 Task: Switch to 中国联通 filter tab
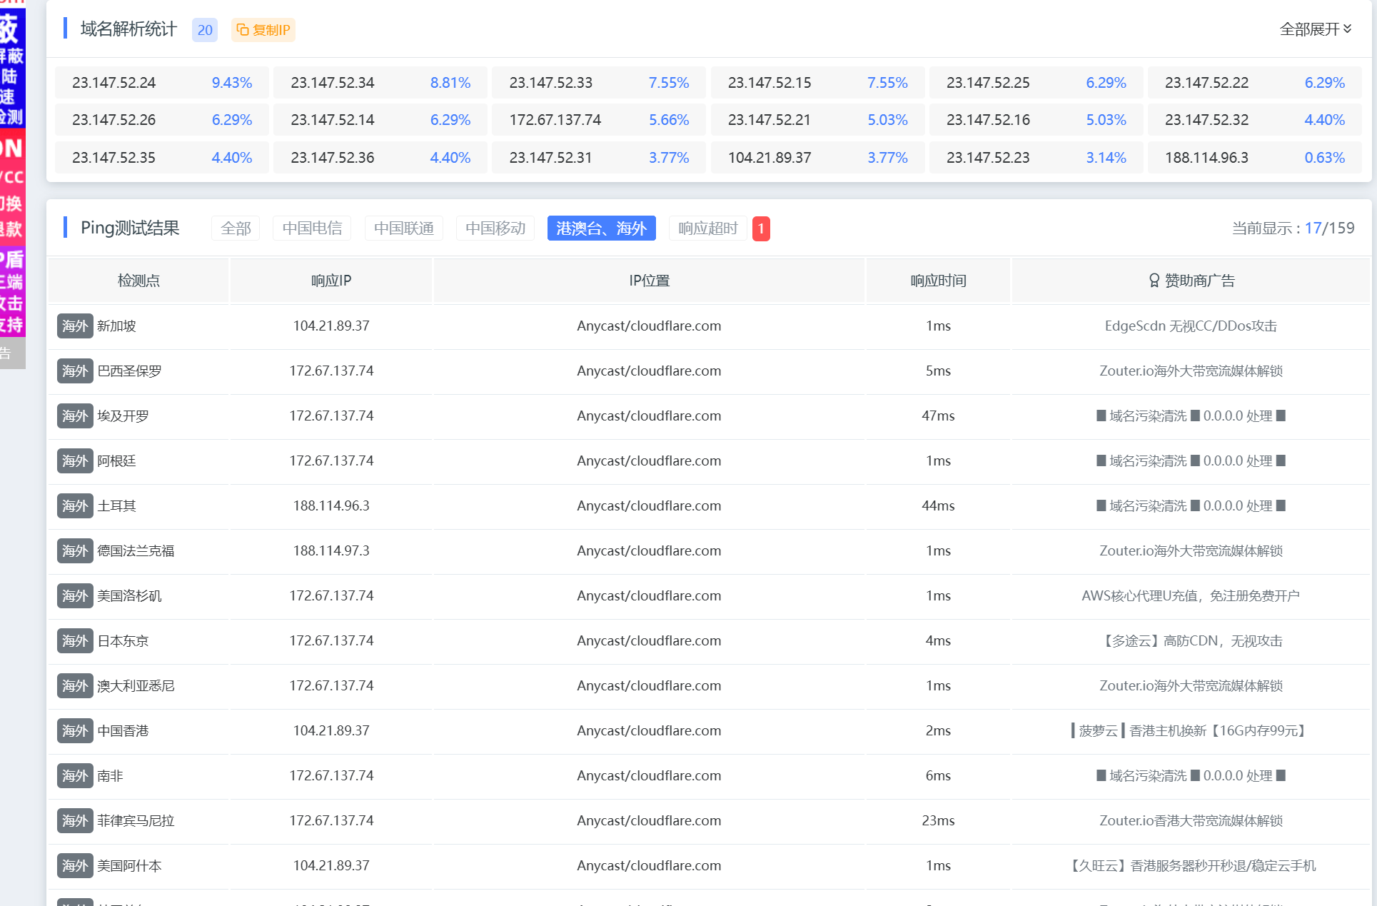click(x=403, y=228)
